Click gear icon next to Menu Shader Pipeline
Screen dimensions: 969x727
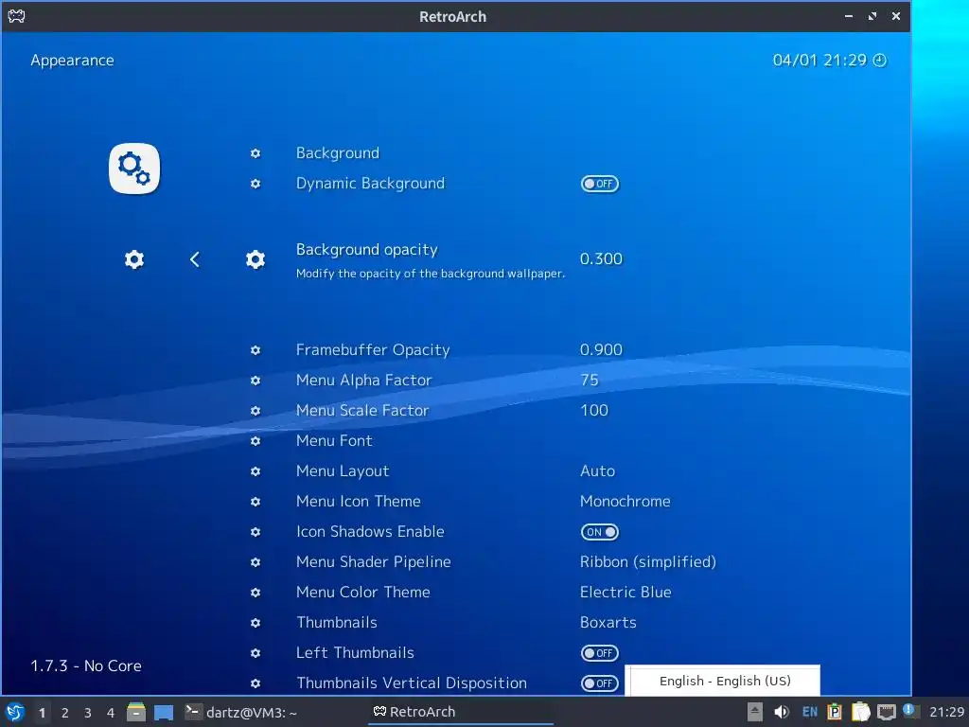[255, 562]
